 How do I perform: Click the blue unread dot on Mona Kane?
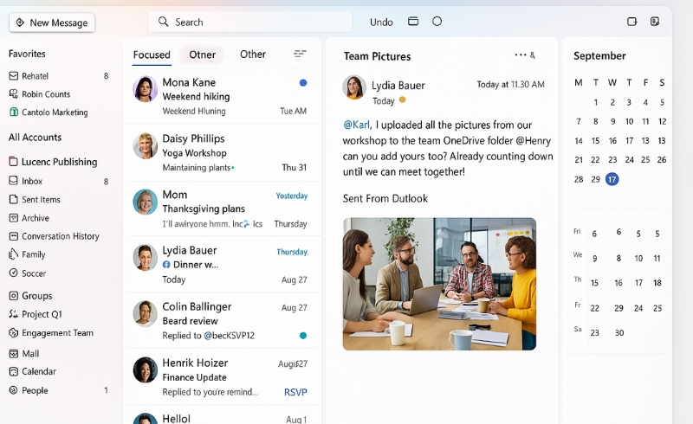click(x=303, y=82)
